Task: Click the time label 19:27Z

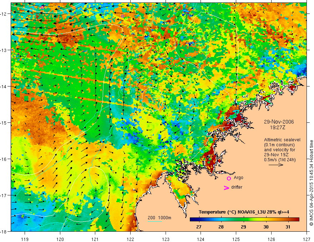Action: [277, 127]
